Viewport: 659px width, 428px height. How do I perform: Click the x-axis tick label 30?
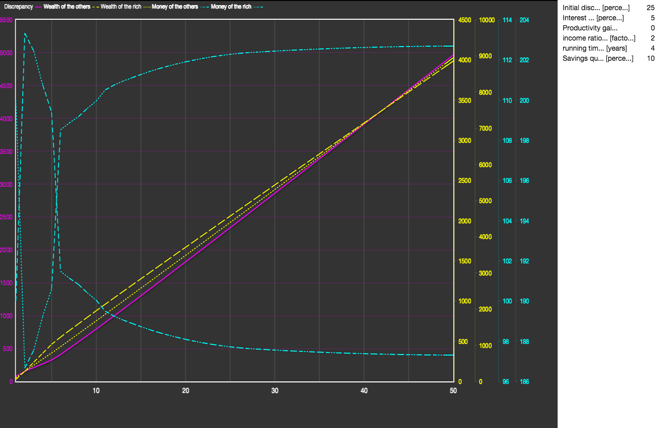[x=275, y=391]
